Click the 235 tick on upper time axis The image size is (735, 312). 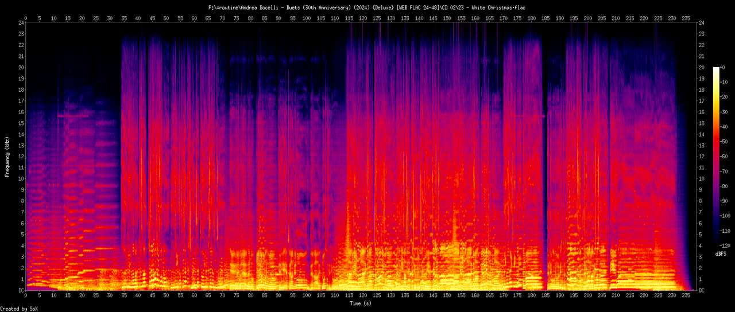pyautogui.click(x=686, y=18)
